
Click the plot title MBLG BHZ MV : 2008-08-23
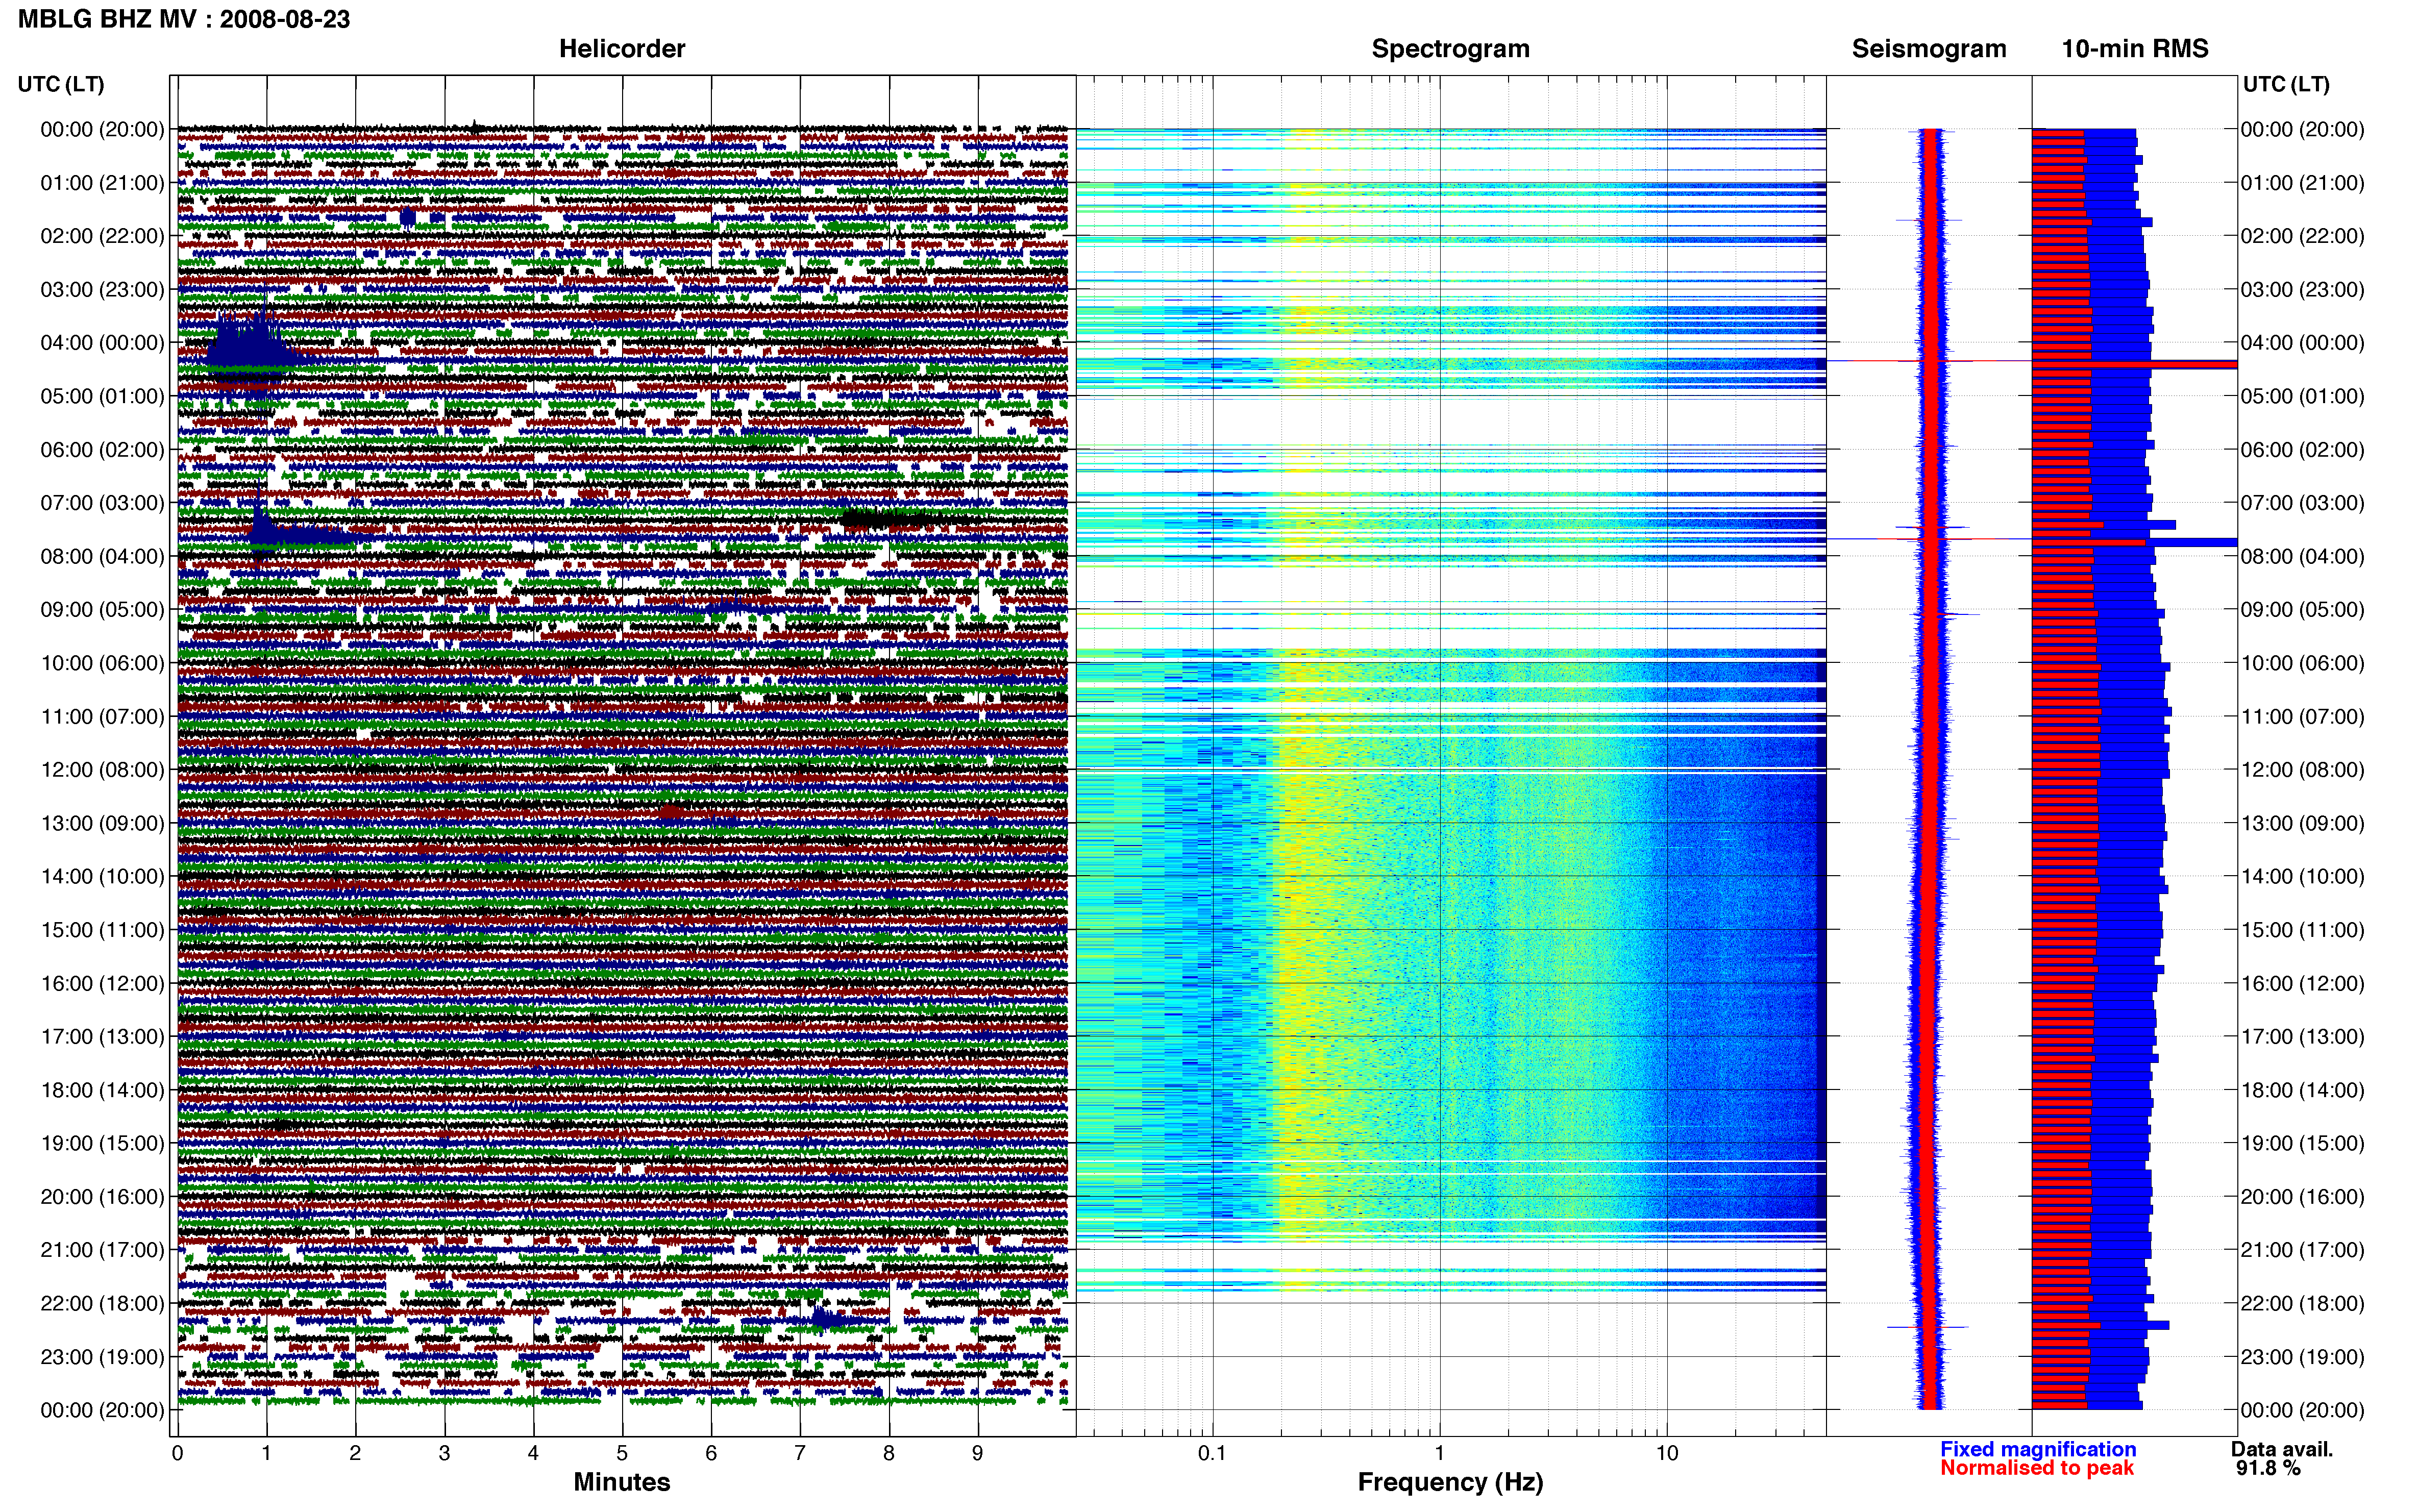tap(184, 19)
